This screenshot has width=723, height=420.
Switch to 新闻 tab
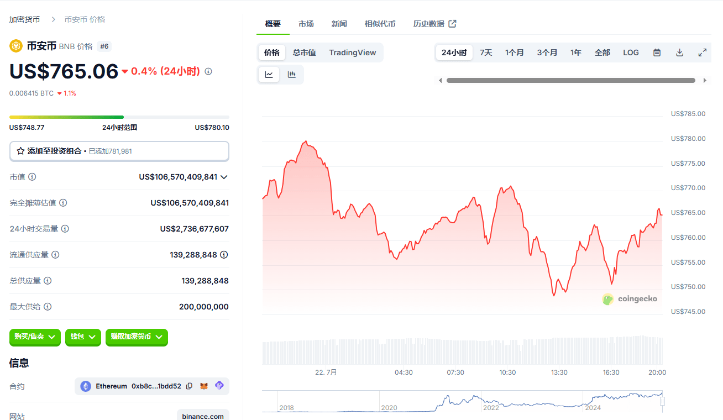click(x=339, y=24)
